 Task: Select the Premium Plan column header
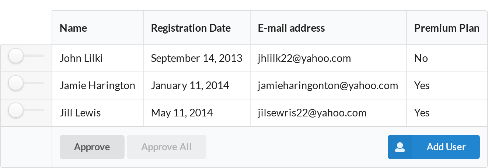(447, 28)
